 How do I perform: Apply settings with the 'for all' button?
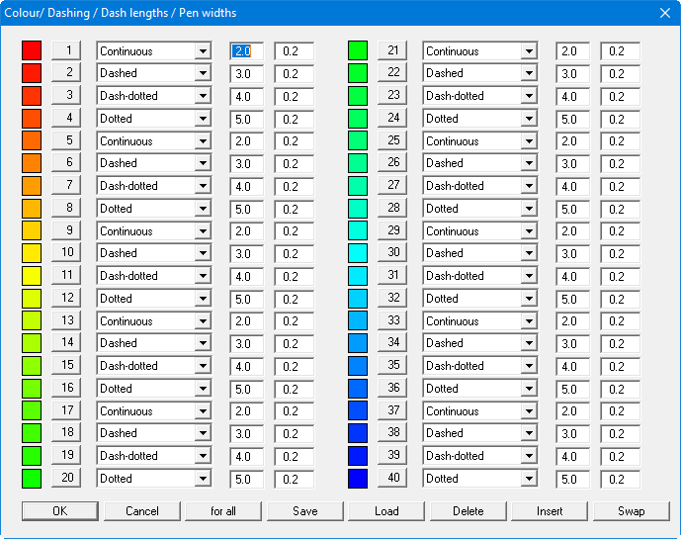(223, 511)
